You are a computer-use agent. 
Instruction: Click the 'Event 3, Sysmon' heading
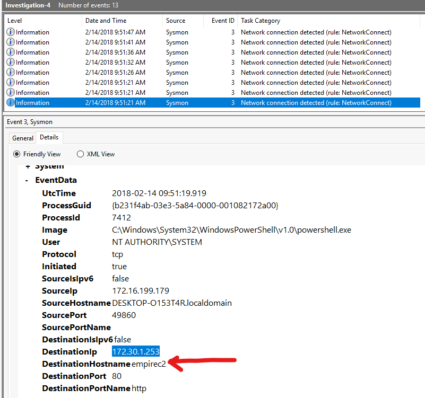click(30, 122)
